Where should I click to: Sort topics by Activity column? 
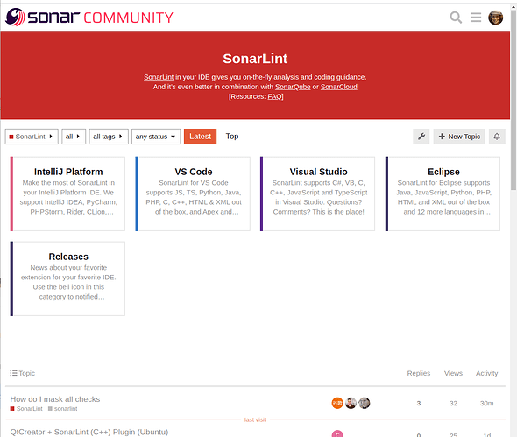(x=486, y=373)
